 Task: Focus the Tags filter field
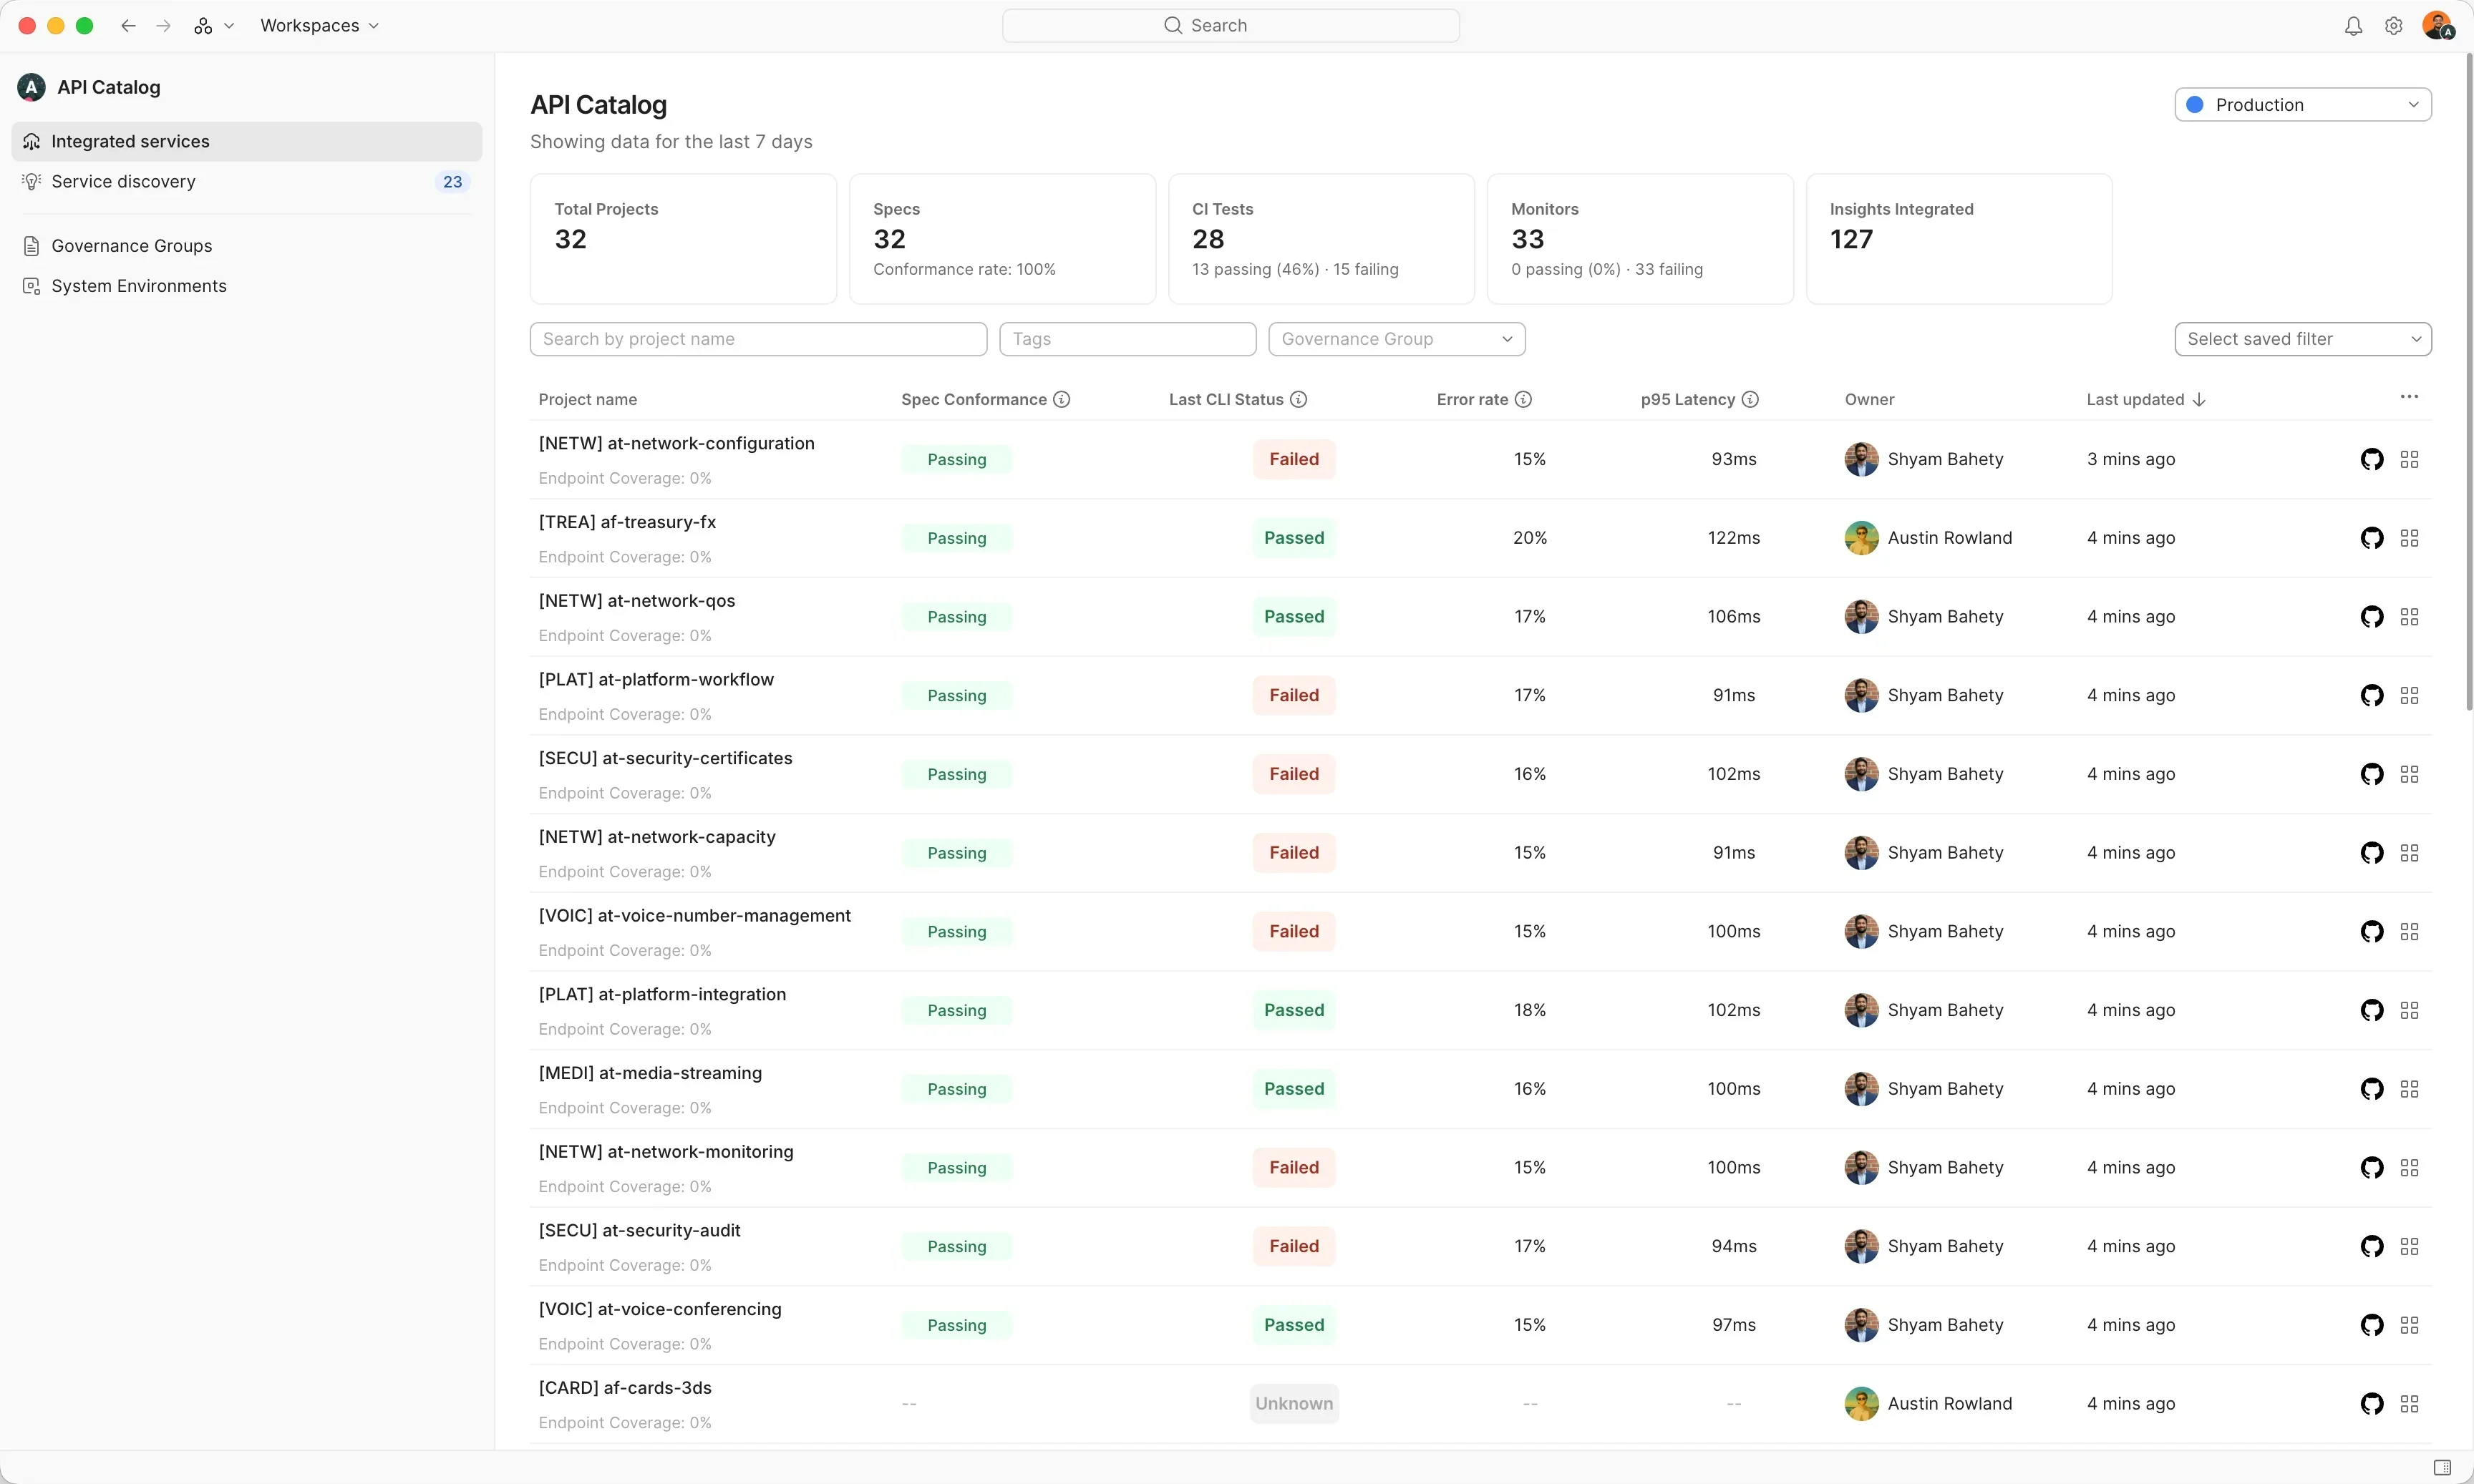coord(1127,339)
